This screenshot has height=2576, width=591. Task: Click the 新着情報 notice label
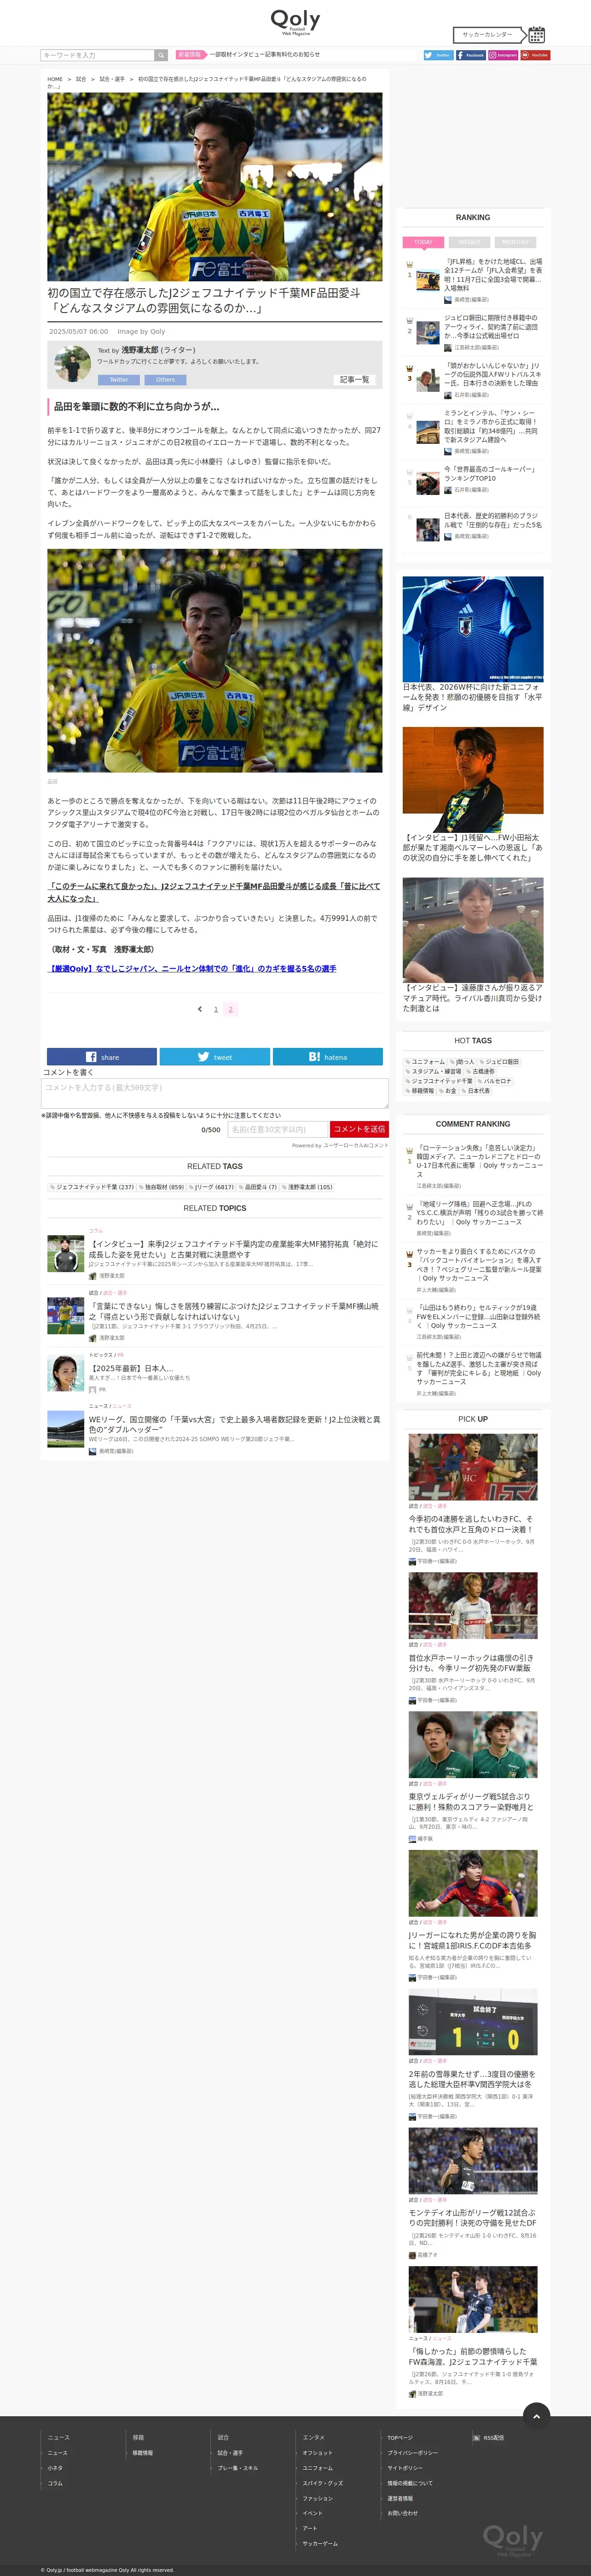(x=189, y=55)
